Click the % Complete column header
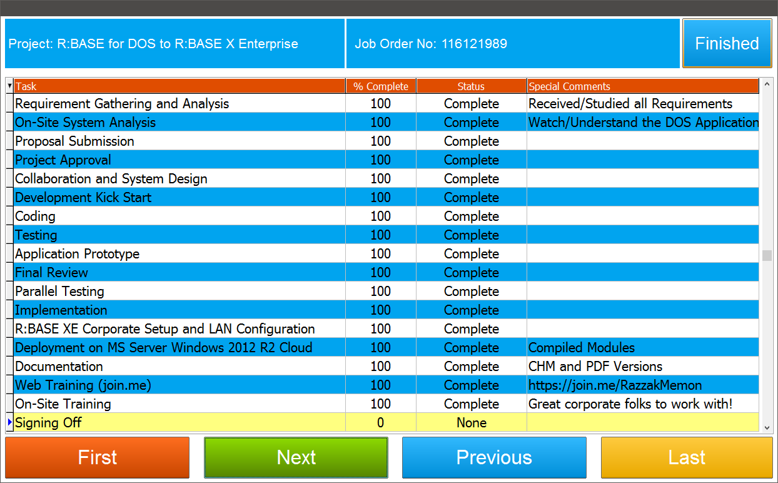The height and width of the screenshot is (483, 778). 381,86
